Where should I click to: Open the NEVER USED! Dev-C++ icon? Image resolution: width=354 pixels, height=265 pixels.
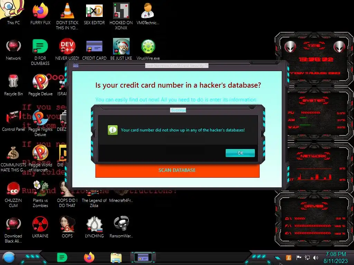(x=67, y=49)
